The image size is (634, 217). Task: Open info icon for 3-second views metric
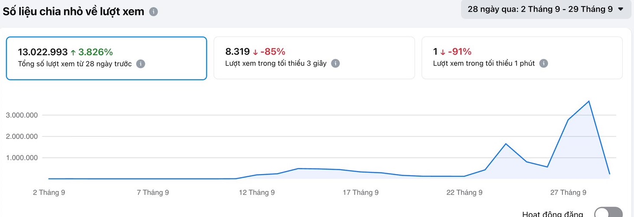pos(335,63)
